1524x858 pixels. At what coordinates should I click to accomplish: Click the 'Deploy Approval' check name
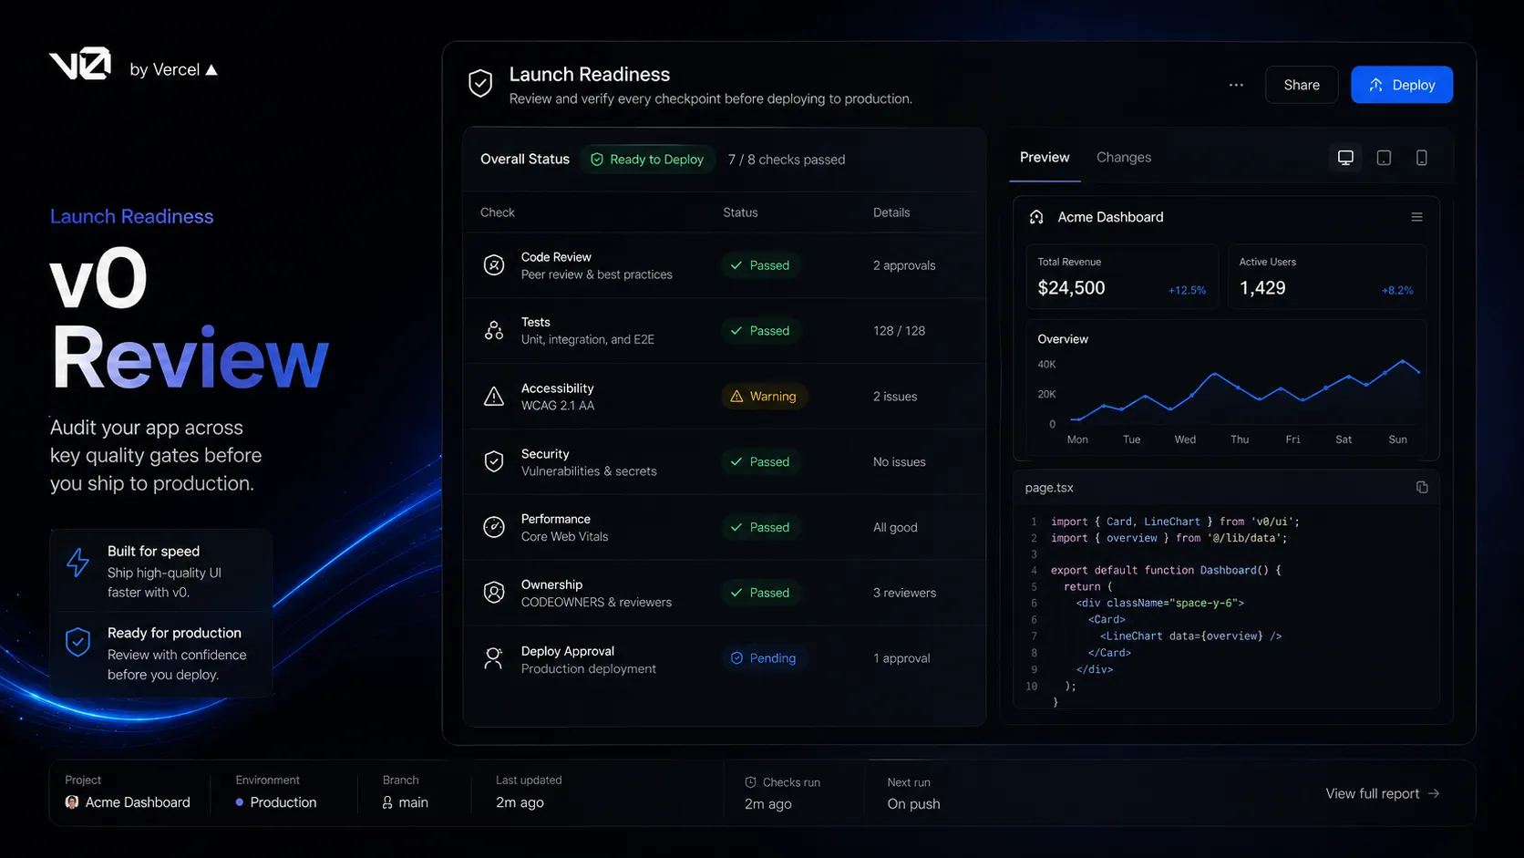click(x=568, y=651)
